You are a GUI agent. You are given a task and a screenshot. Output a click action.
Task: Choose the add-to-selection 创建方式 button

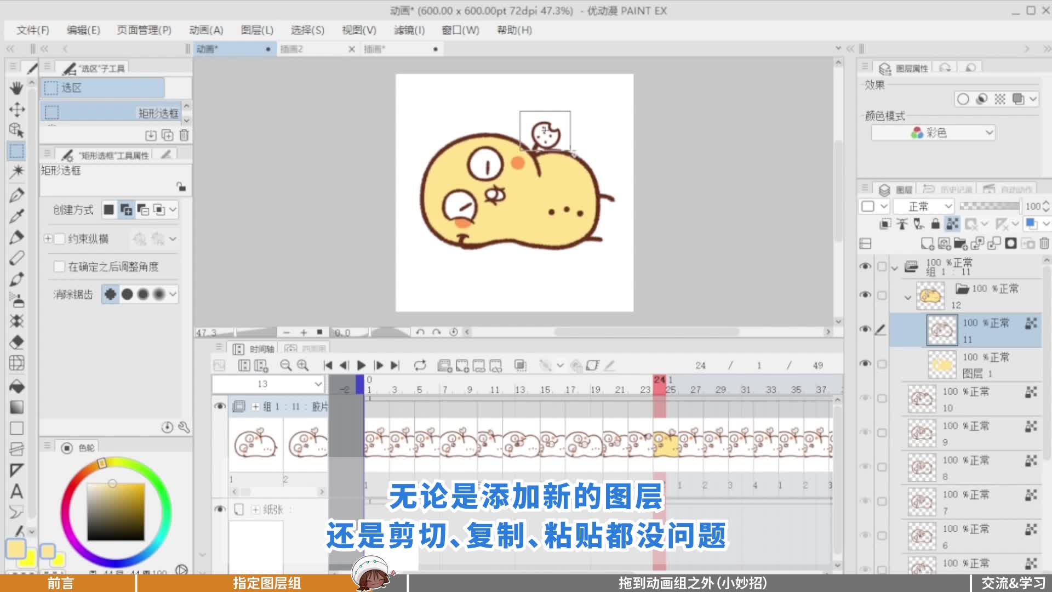pos(126,209)
